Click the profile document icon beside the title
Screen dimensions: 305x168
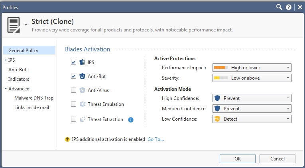(14, 25)
